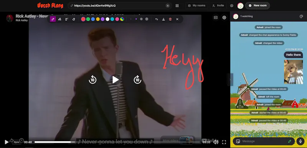Rewind 10 seconds
The width and height of the screenshot is (307, 148).
tap(92, 80)
